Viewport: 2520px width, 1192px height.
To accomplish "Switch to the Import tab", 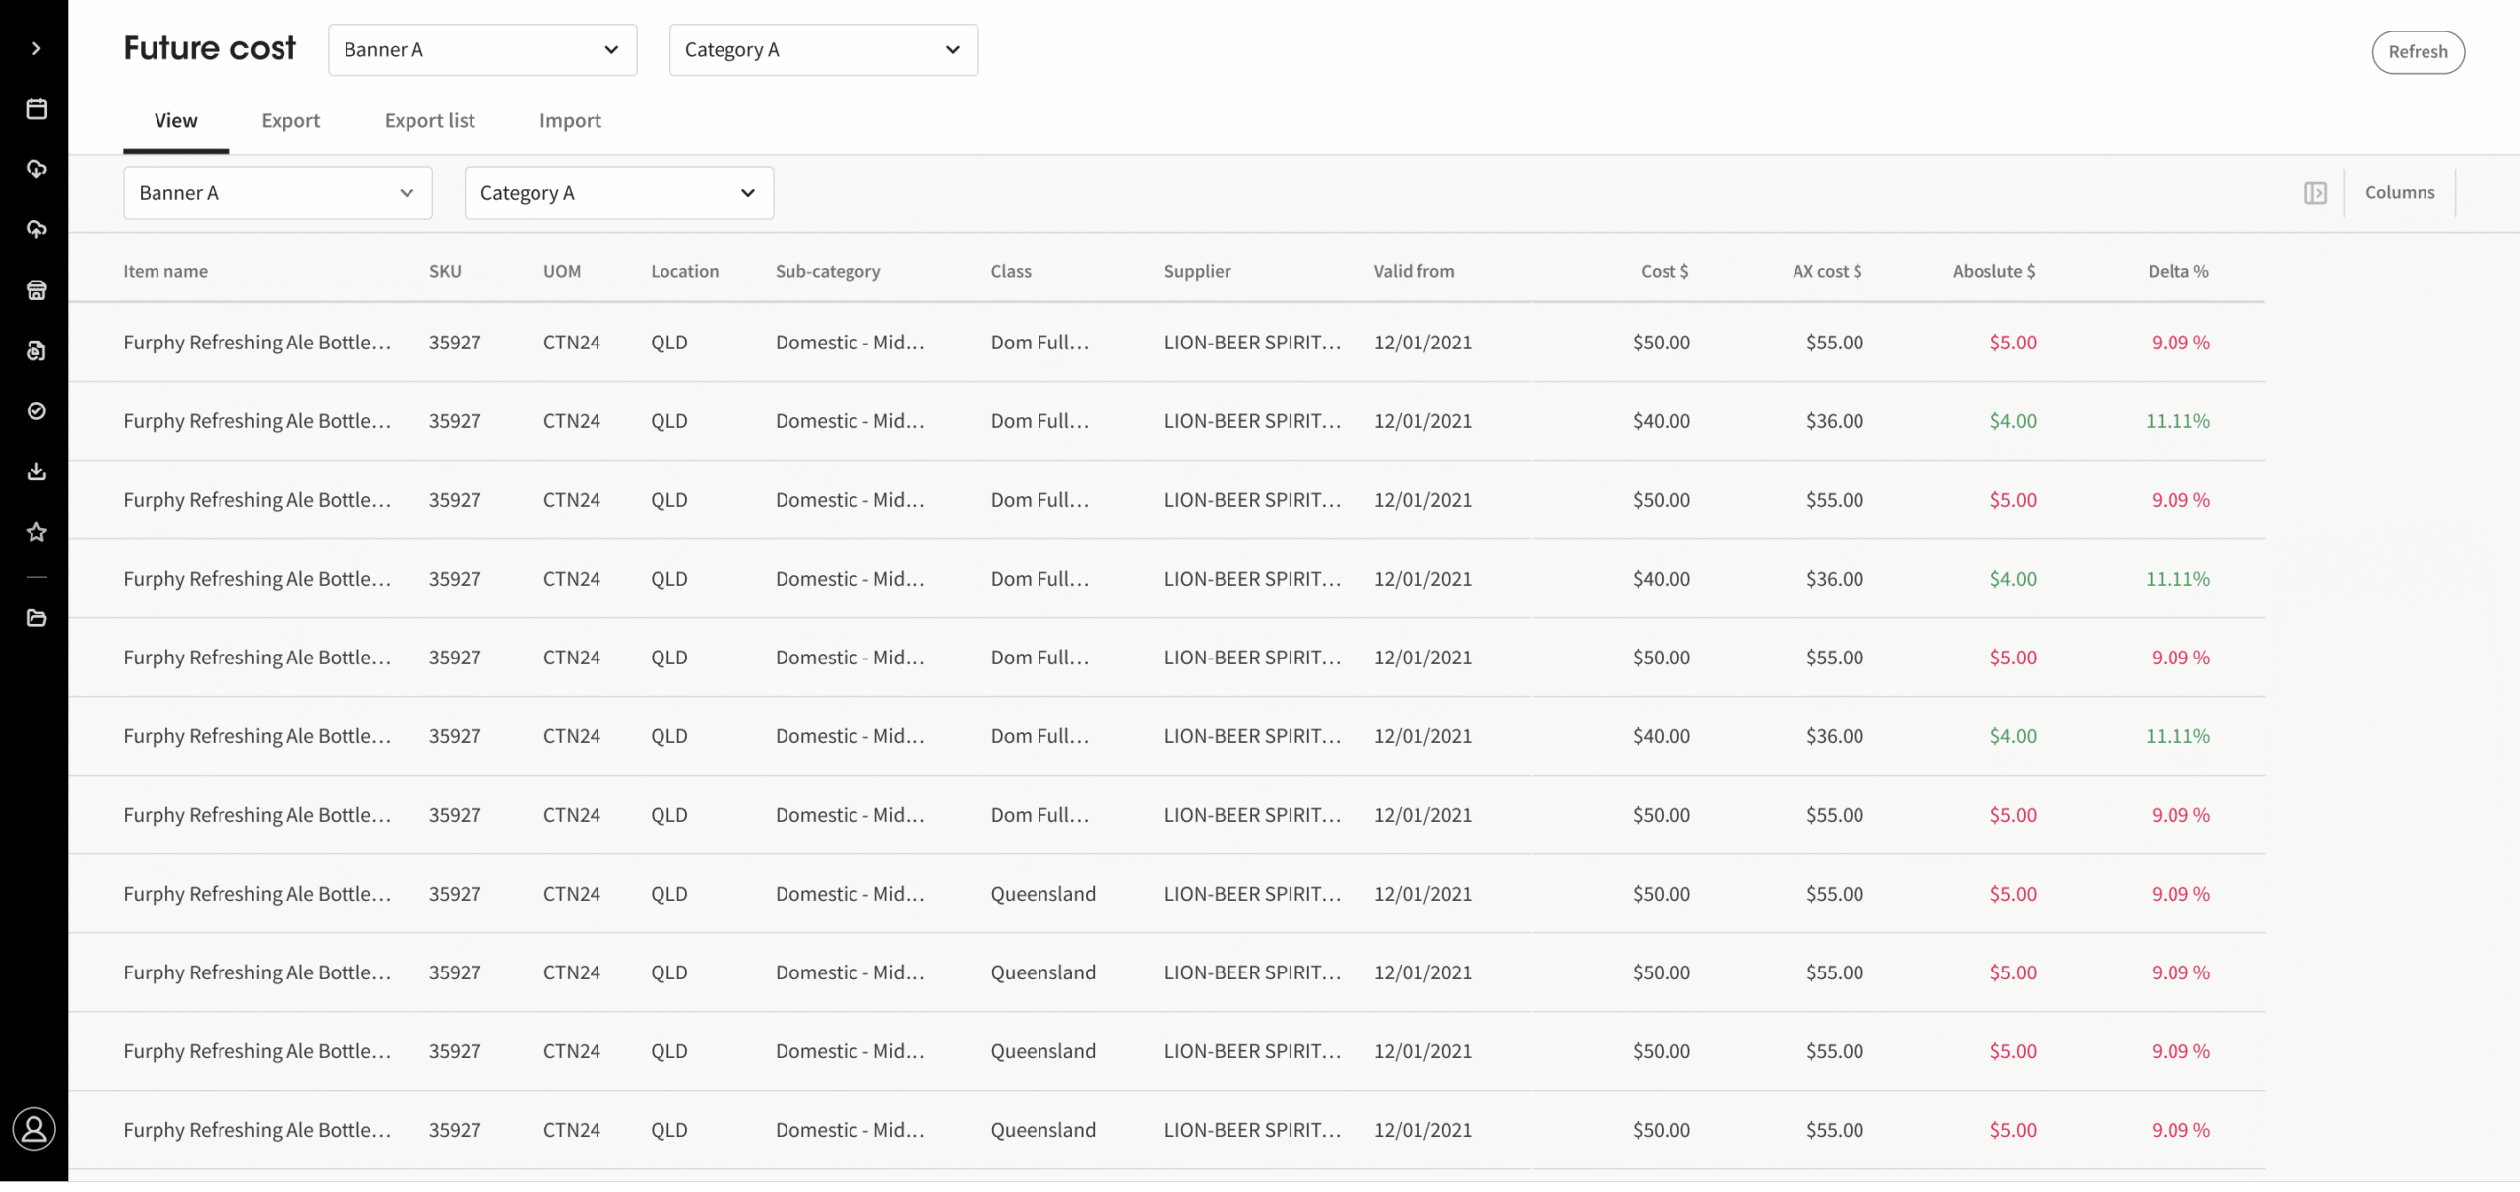I will (x=570, y=121).
